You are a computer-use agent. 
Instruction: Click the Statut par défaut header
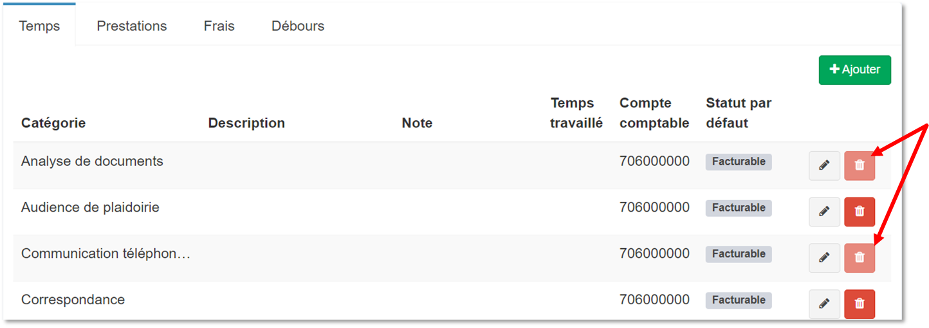pos(739,113)
